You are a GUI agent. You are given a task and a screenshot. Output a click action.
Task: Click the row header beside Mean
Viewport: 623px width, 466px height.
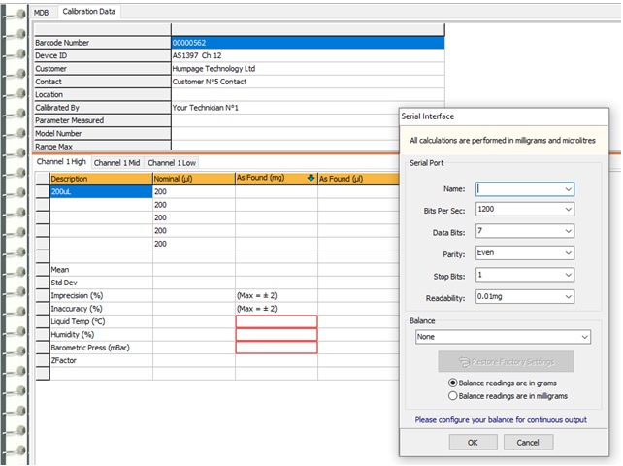pyautogui.click(x=43, y=270)
